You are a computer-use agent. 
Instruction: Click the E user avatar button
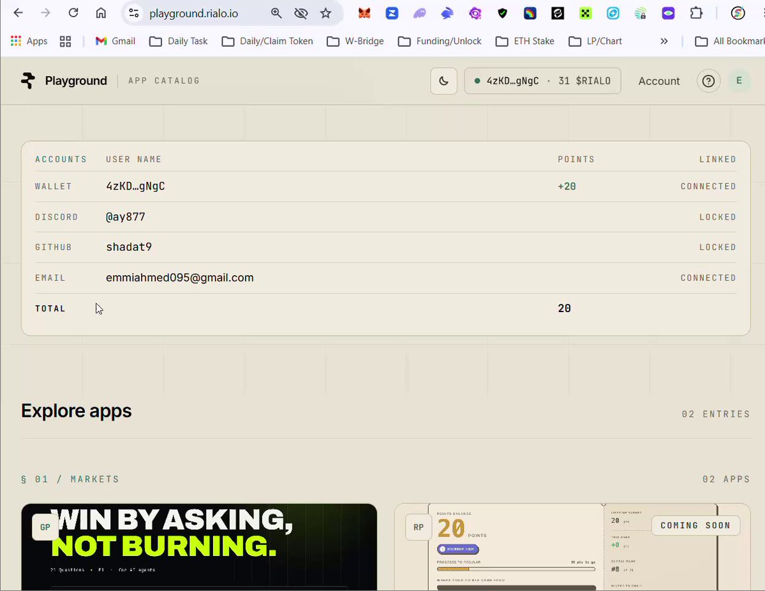pyautogui.click(x=739, y=81)
